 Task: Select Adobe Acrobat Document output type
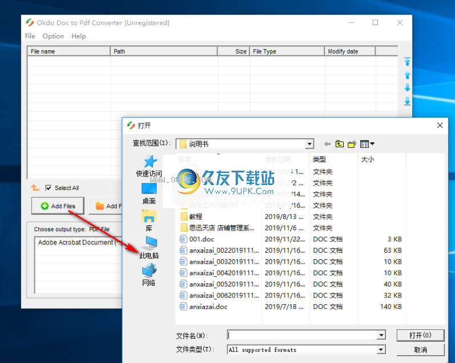point(78,243)
